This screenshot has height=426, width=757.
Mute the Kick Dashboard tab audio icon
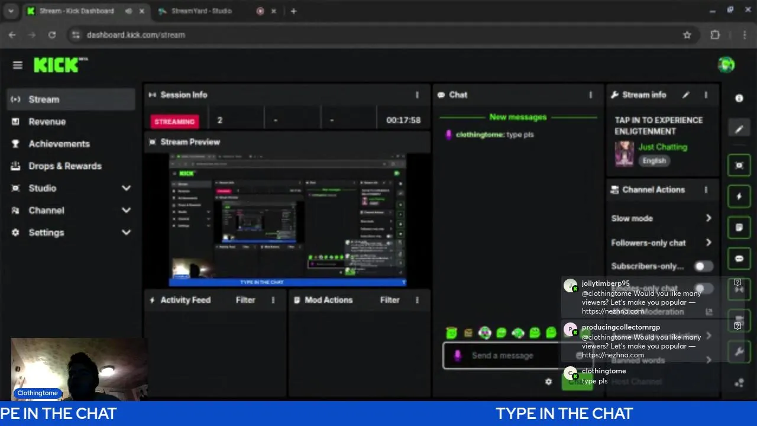[x=128, y=11]
